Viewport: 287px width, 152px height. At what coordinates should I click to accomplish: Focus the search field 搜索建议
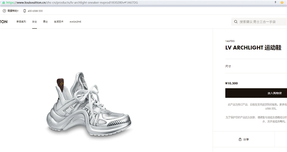(259, 22)
